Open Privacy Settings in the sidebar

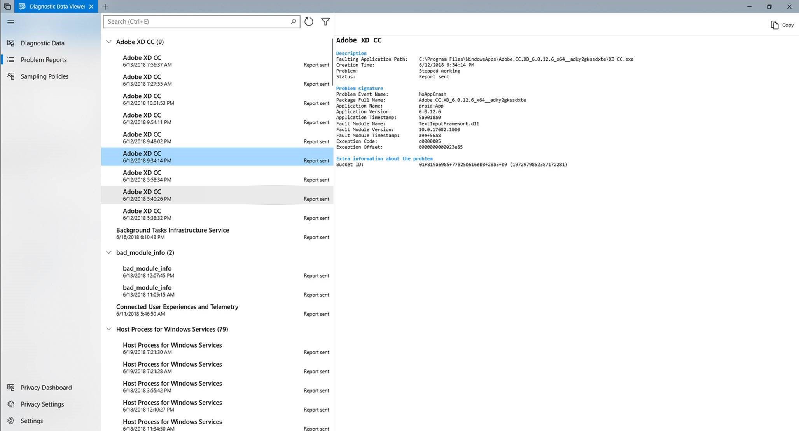[x=42, y=404]
